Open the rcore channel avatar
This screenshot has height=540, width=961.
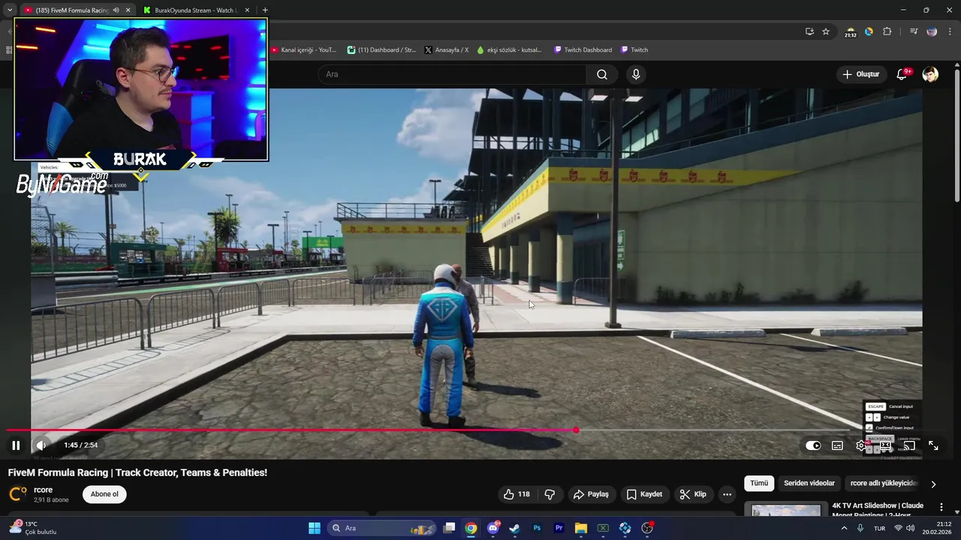click(17, 494)
